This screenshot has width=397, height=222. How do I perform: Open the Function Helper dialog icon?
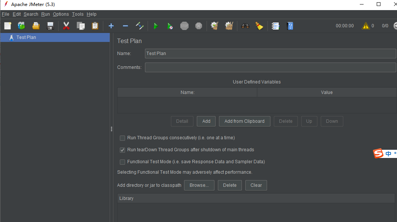(x=275, y=26)
